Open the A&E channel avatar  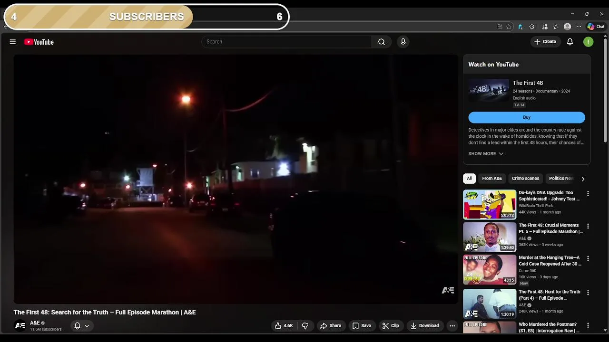[x=20, y=326]
